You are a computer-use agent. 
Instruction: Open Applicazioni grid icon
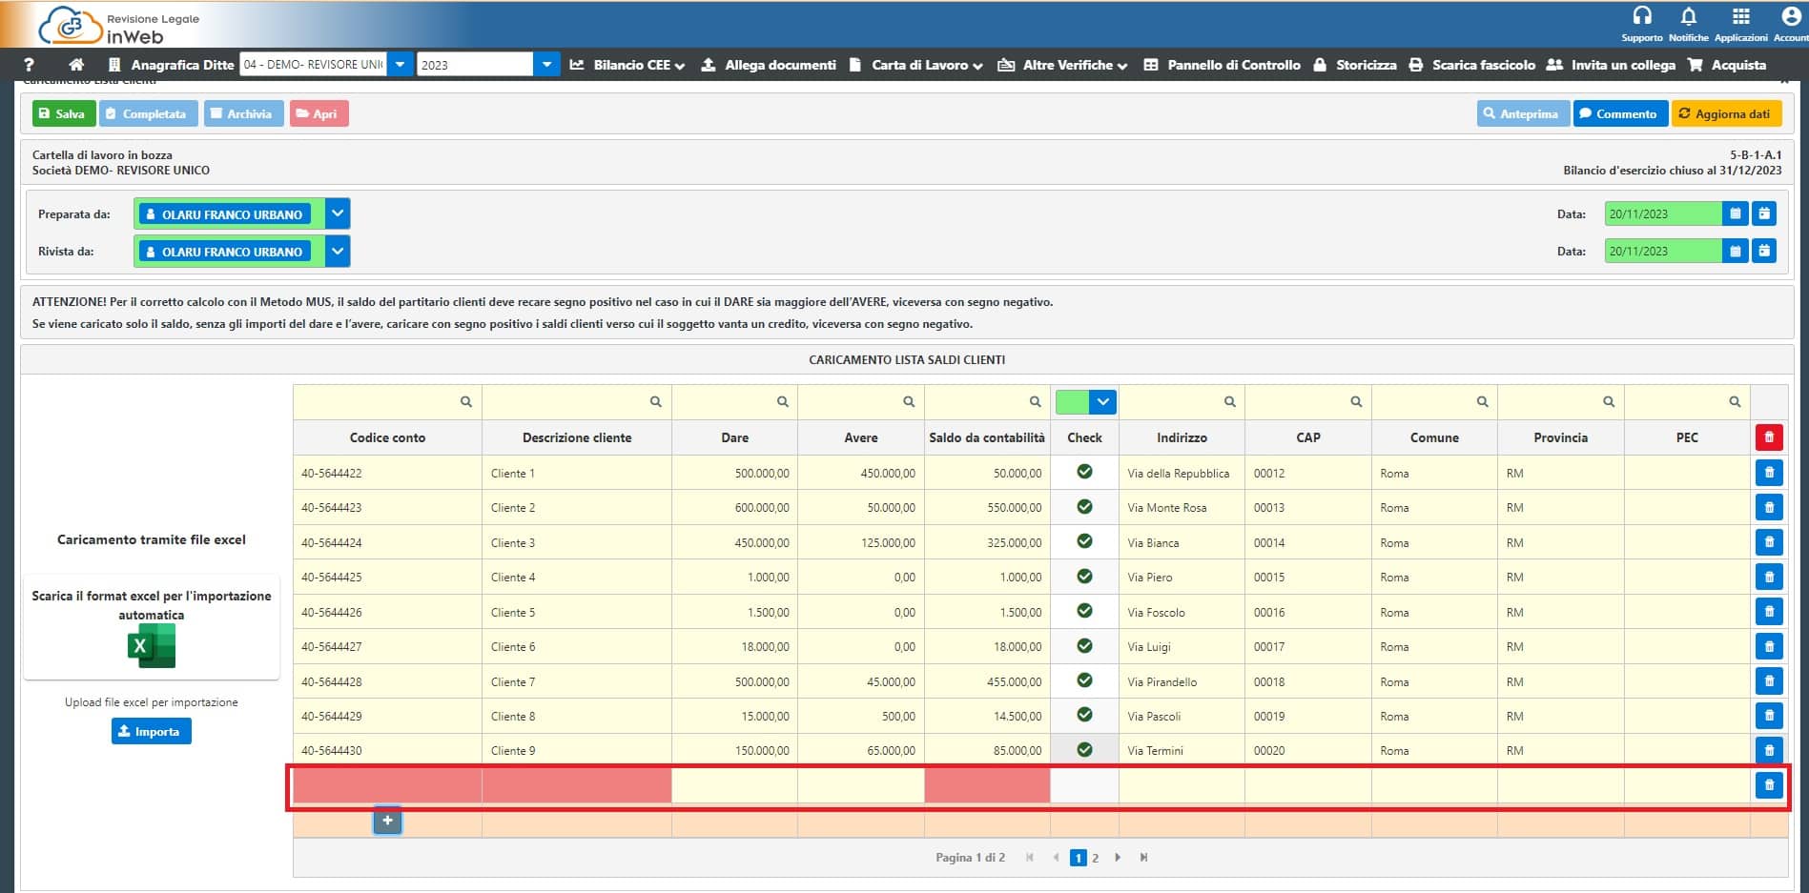(1740, 16)
